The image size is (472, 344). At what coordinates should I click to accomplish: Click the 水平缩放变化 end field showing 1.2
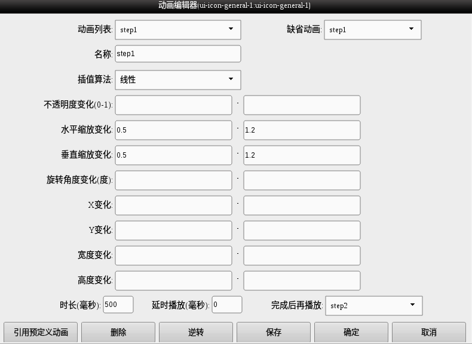click(x=302, y=130)
